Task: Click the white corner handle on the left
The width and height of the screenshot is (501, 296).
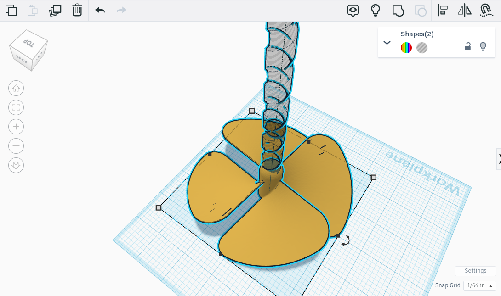Action: (x=159, y=207)
